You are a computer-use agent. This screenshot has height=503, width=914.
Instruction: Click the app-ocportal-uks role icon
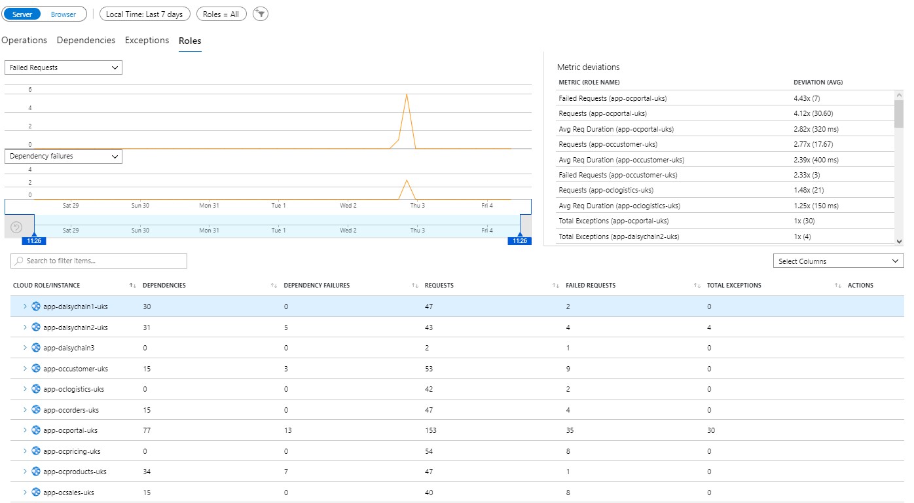[36, 430]
